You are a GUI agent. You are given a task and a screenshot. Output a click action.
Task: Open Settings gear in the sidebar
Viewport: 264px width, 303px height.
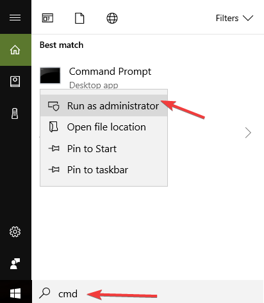(15, 231)
